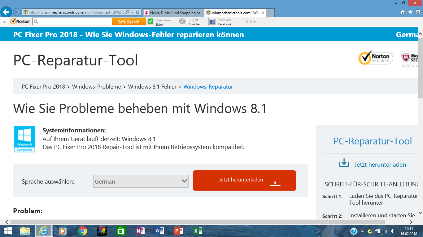Click the battery power tray icon
423x237 pixels.
pos(377,231)
